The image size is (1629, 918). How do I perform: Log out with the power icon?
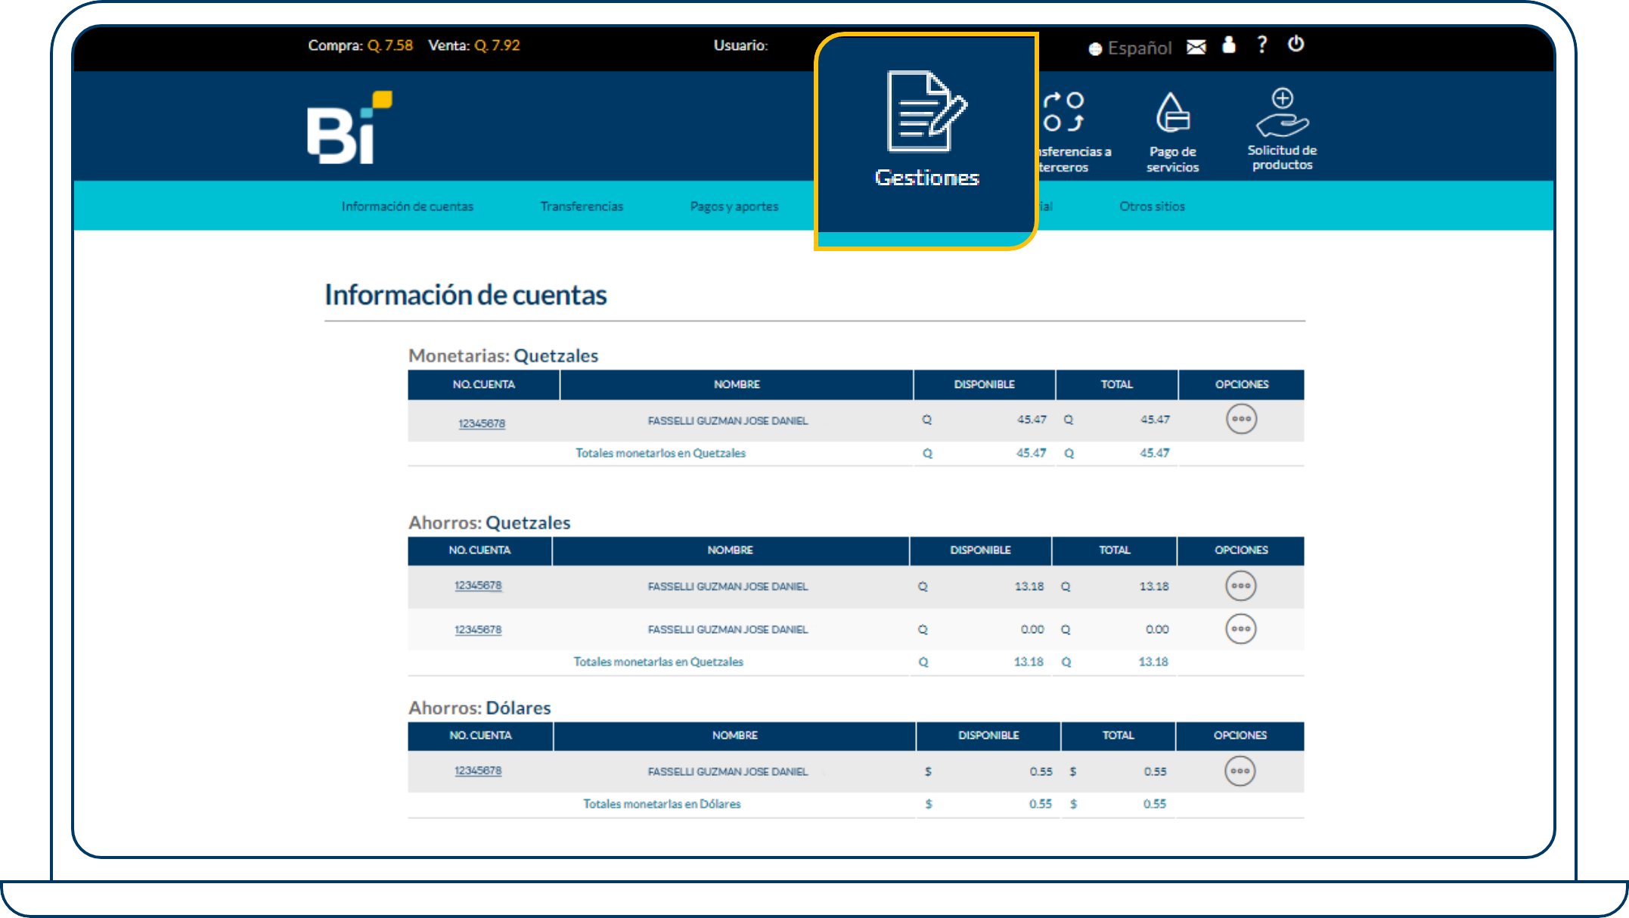1295,44
